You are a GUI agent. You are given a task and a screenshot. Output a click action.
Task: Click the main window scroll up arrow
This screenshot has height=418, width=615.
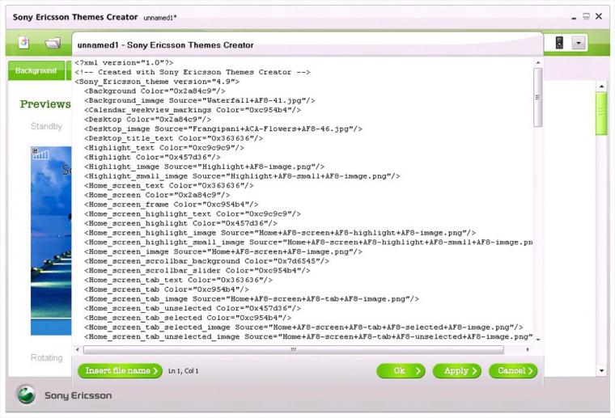[x=601, y=87]
